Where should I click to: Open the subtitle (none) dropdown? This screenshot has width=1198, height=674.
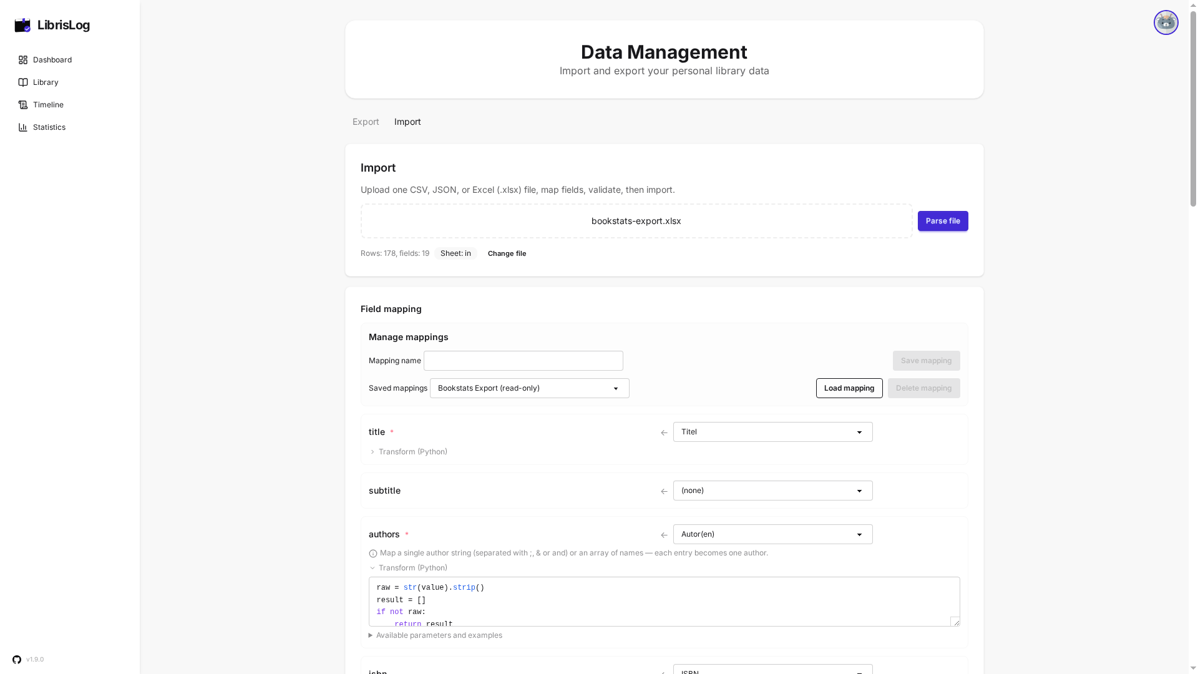[x=772, y=491]
